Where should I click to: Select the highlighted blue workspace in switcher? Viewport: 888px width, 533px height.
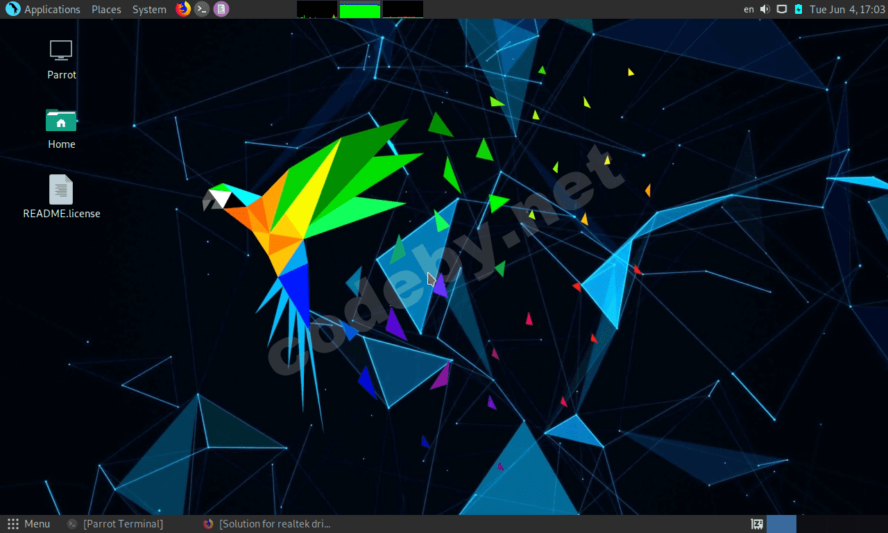[781, 524]
